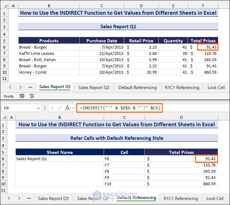Click the previous sheet arrow in lower tab bar
This screenshot has height=205, width=230.
pos(9,198)
